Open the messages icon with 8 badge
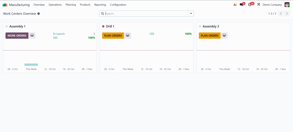The image size is (293, 132). (x=241, y=5)
